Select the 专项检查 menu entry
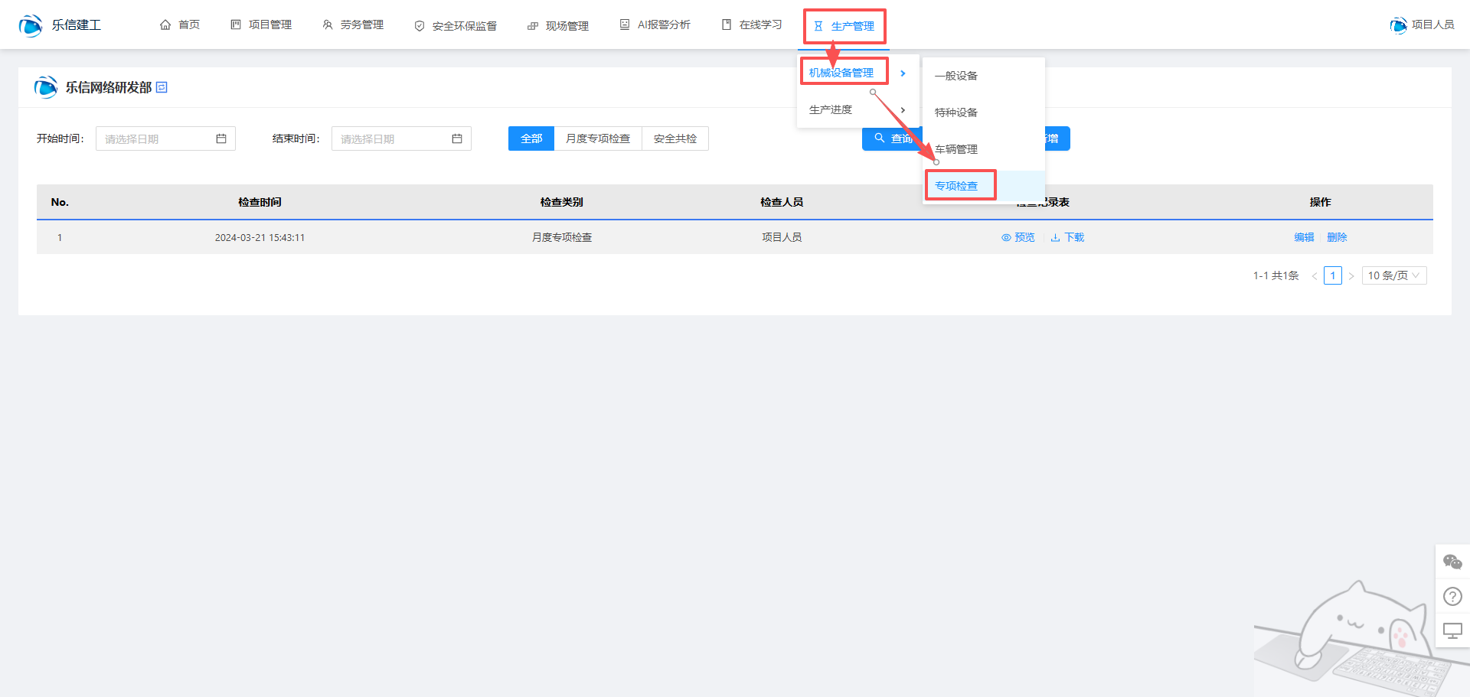The image size is (1470, 697). tap(956, 186)
